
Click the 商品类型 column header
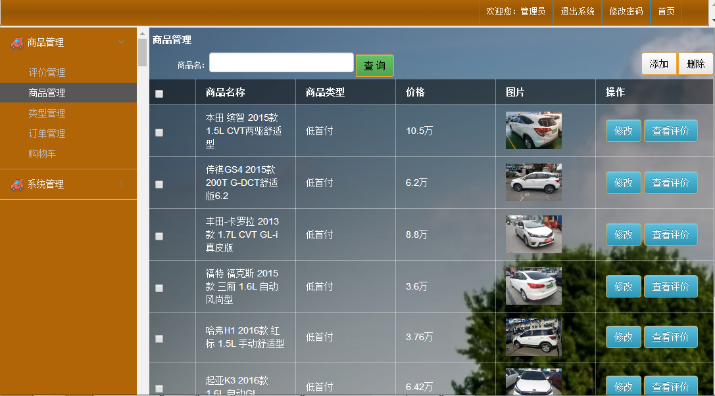coord(325,93)
